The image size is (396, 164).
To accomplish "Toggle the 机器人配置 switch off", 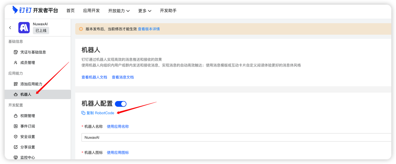I will (121, 104).
